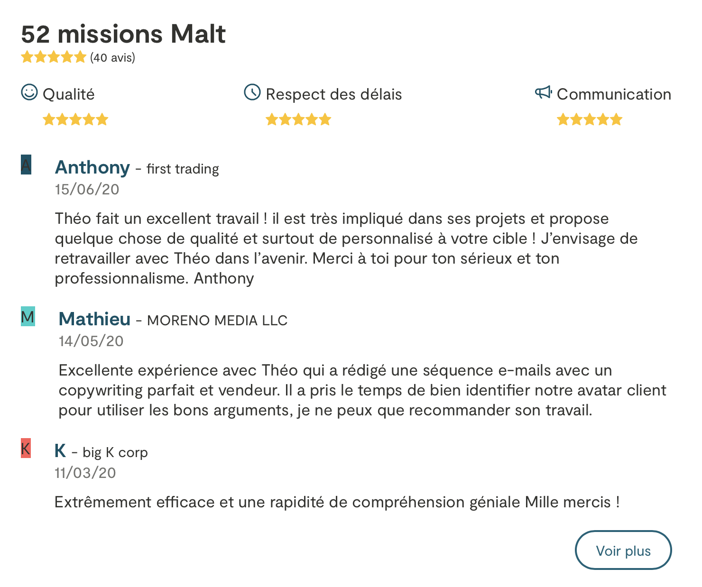Click the Qualité five-star rating
The image size is (702, 587).
[x=75, y=119]
